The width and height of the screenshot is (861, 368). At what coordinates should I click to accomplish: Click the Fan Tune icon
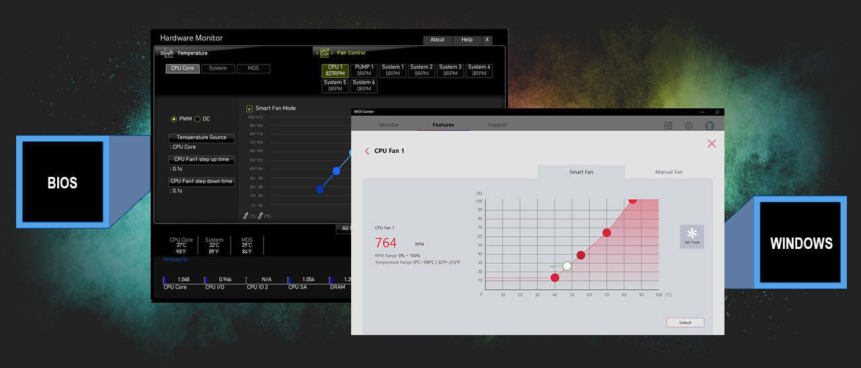(x=691, y=236)
